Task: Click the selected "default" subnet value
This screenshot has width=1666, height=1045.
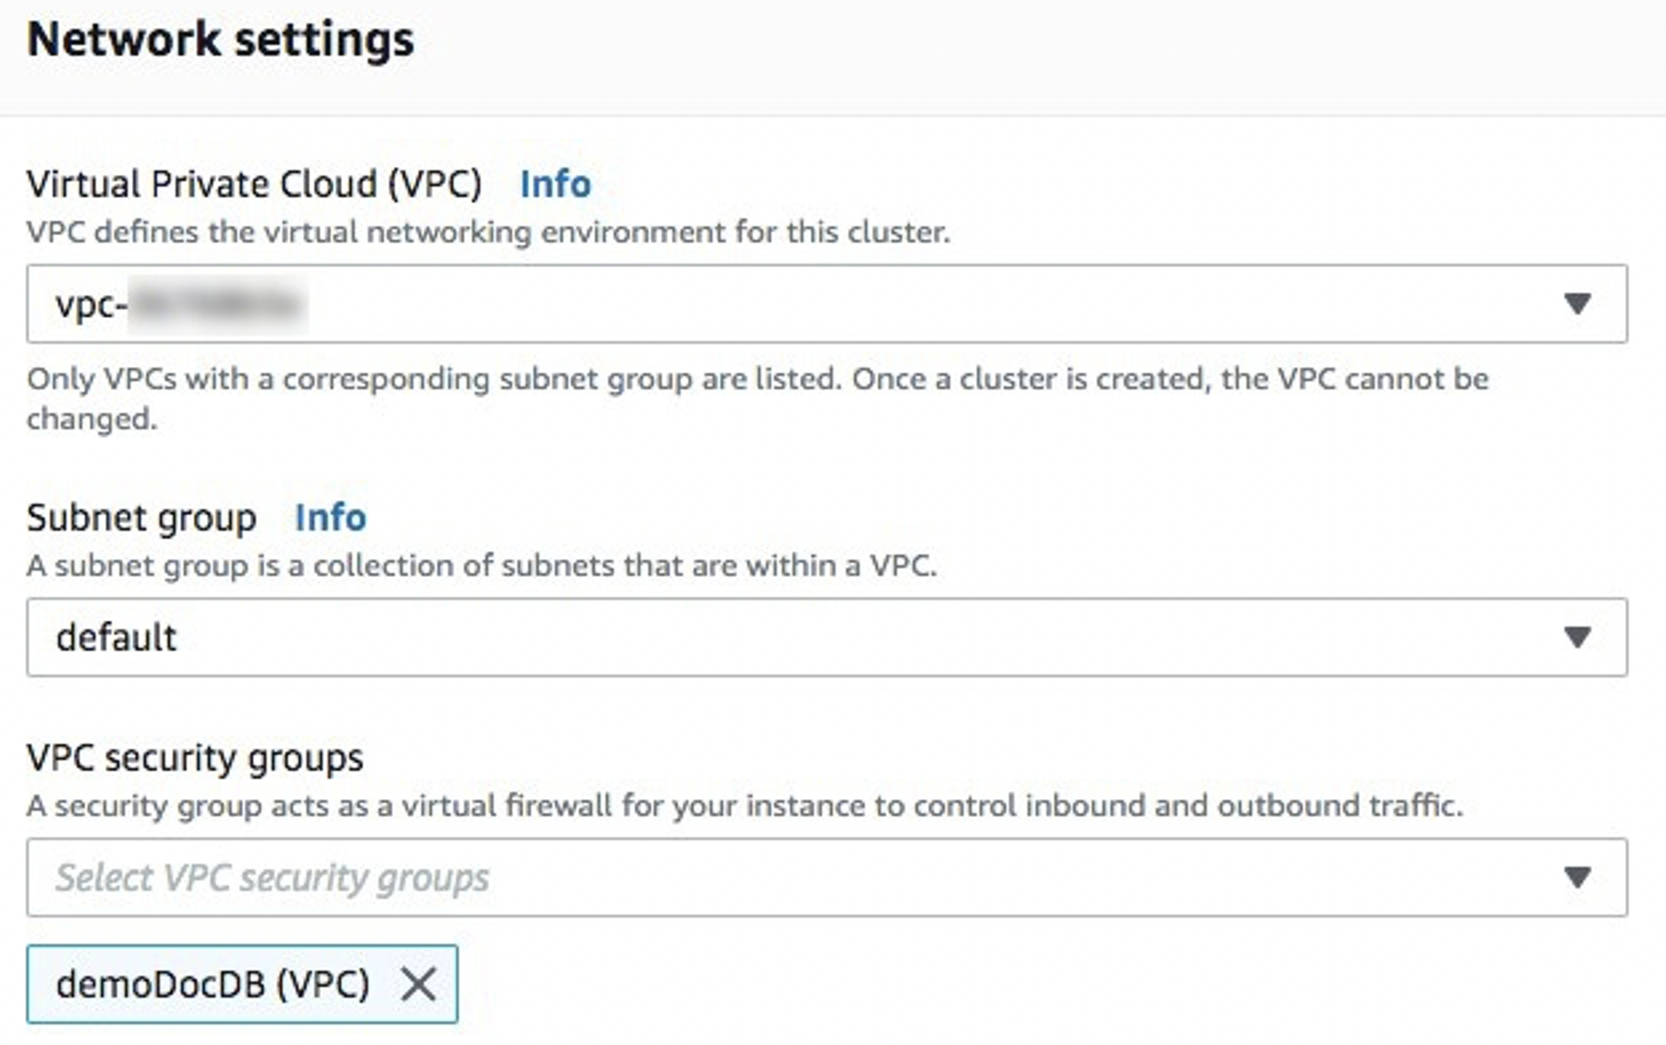Action: [x=116, y=637]
